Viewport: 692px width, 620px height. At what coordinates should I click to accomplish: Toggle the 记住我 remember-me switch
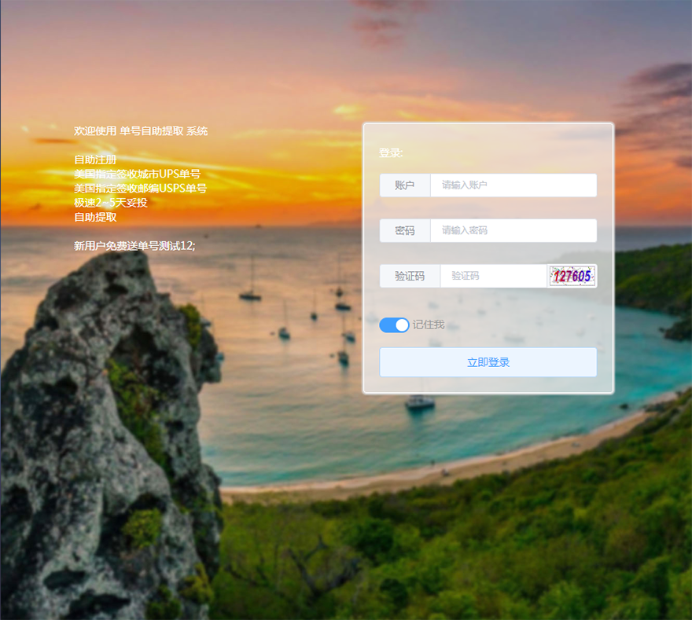tap(394, 325)
